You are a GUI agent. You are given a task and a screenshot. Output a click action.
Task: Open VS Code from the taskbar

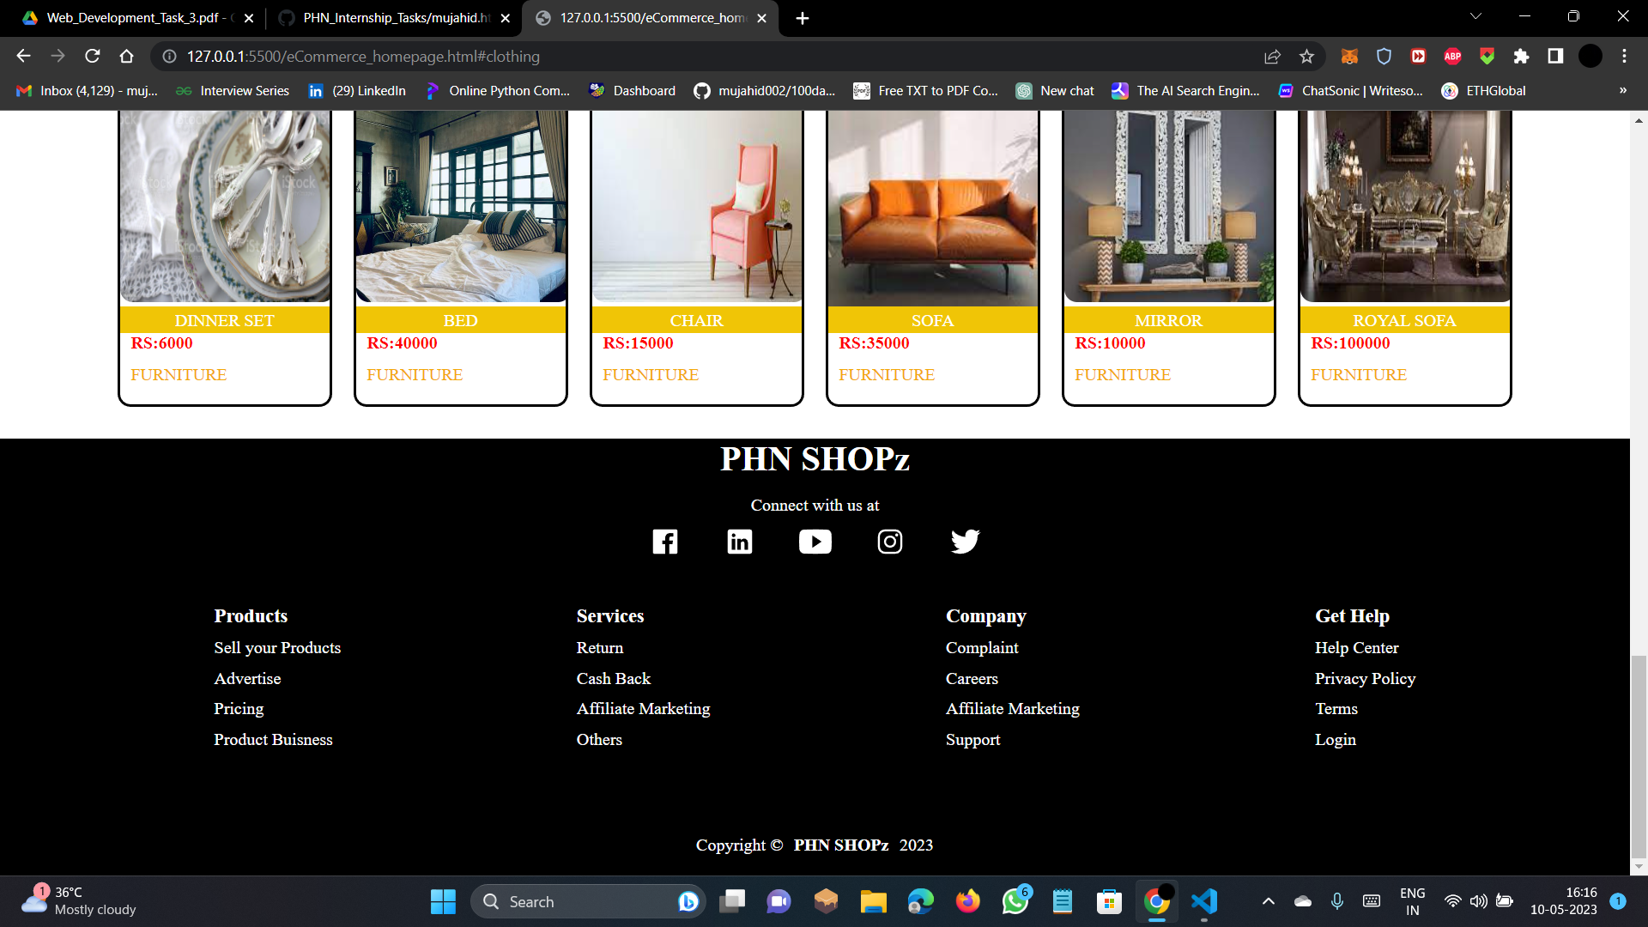point(1203,902)
